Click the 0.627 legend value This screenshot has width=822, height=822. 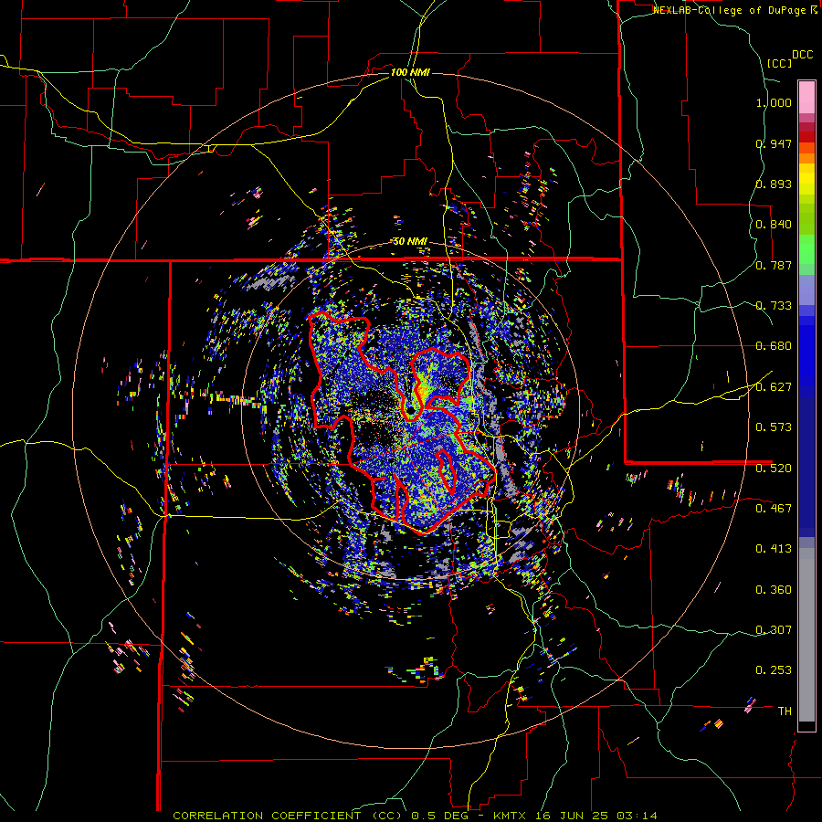coord(774,387)
